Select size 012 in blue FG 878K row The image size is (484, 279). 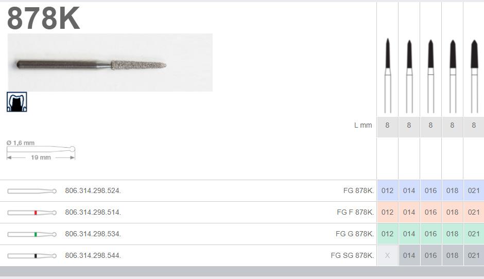387,191
